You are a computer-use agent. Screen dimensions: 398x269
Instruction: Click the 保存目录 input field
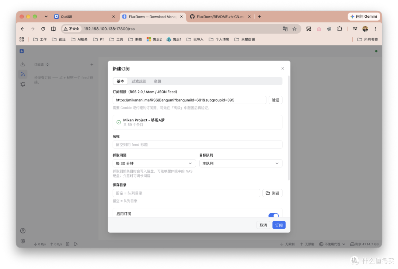pyautogui.click(x=186, y=193)
